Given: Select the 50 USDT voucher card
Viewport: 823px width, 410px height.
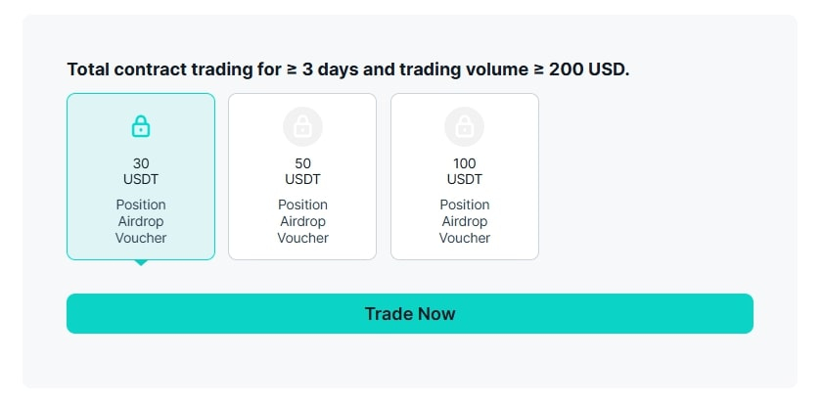Looking at the screenshot, I should pos(302,176).
